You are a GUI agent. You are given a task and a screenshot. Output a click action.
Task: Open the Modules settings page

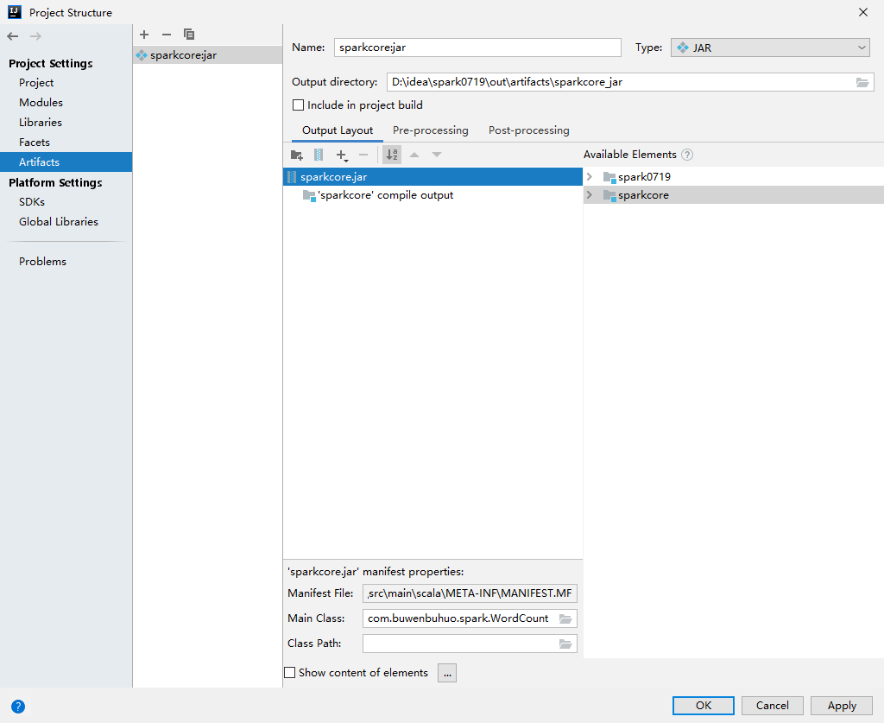[41, 103]
